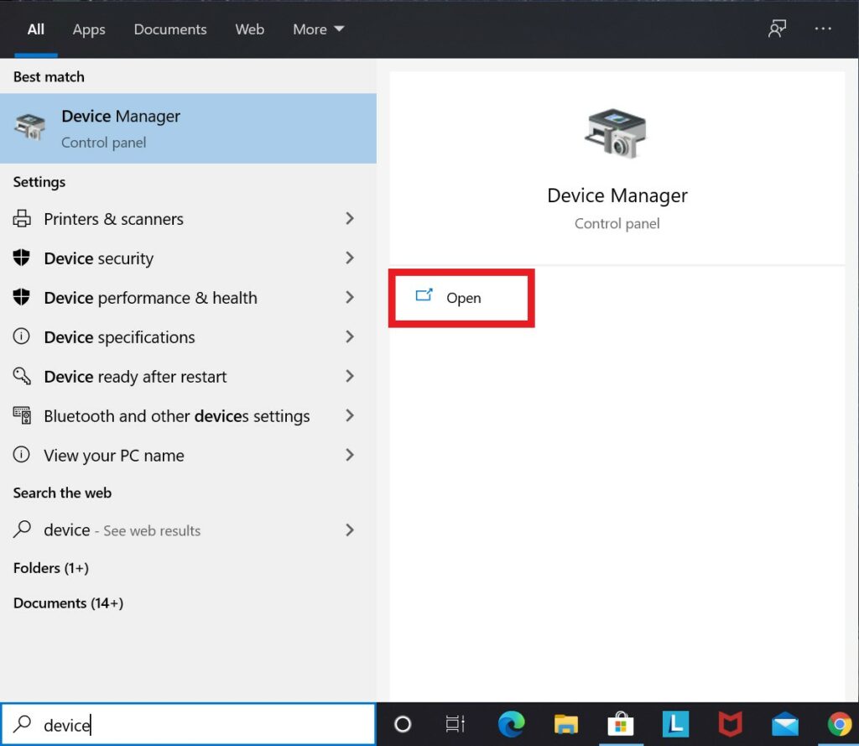Click the Open icon in the preview pane
Screen dimensions: 859x746
(x=424, y=296)
